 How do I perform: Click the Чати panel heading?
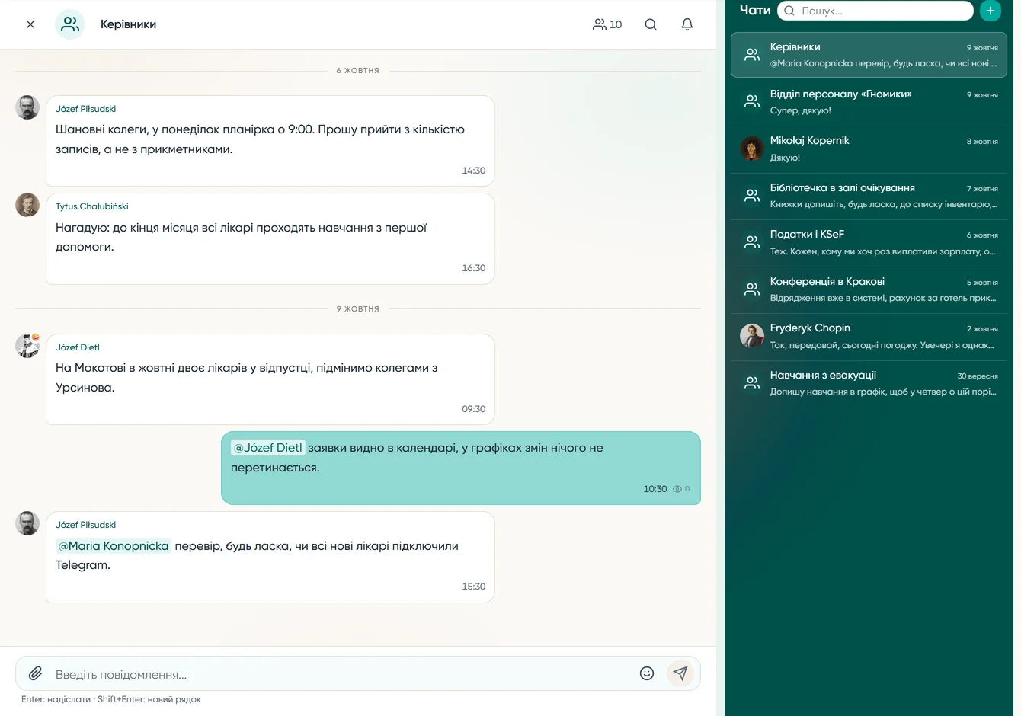755,10
